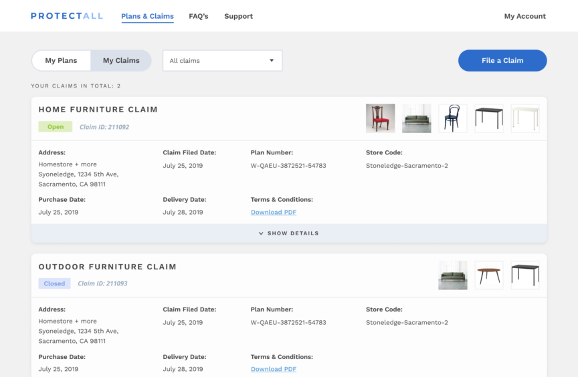This screenshot has height=377, width=578.
Task: Select Claim ID: 211093 text
Action: [x=102, y=283]
